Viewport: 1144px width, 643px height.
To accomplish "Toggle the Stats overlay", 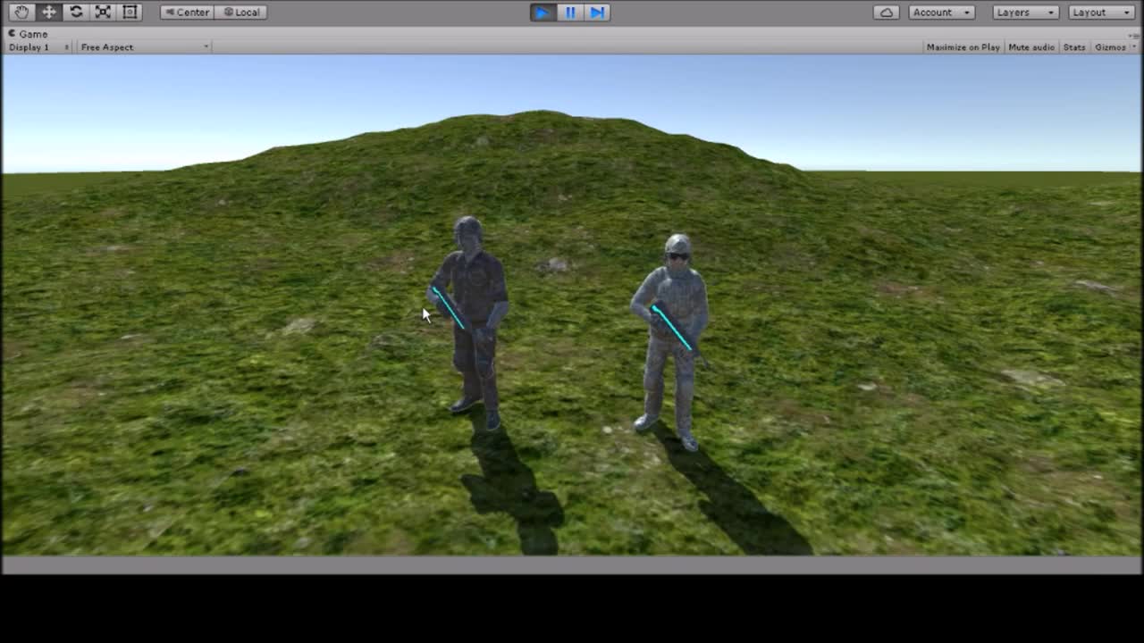I will (1074, 47).
